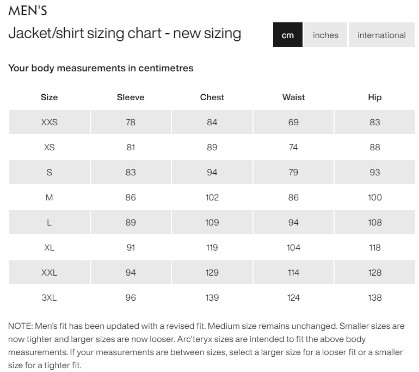Select the XXL size row label

[49, 273]
